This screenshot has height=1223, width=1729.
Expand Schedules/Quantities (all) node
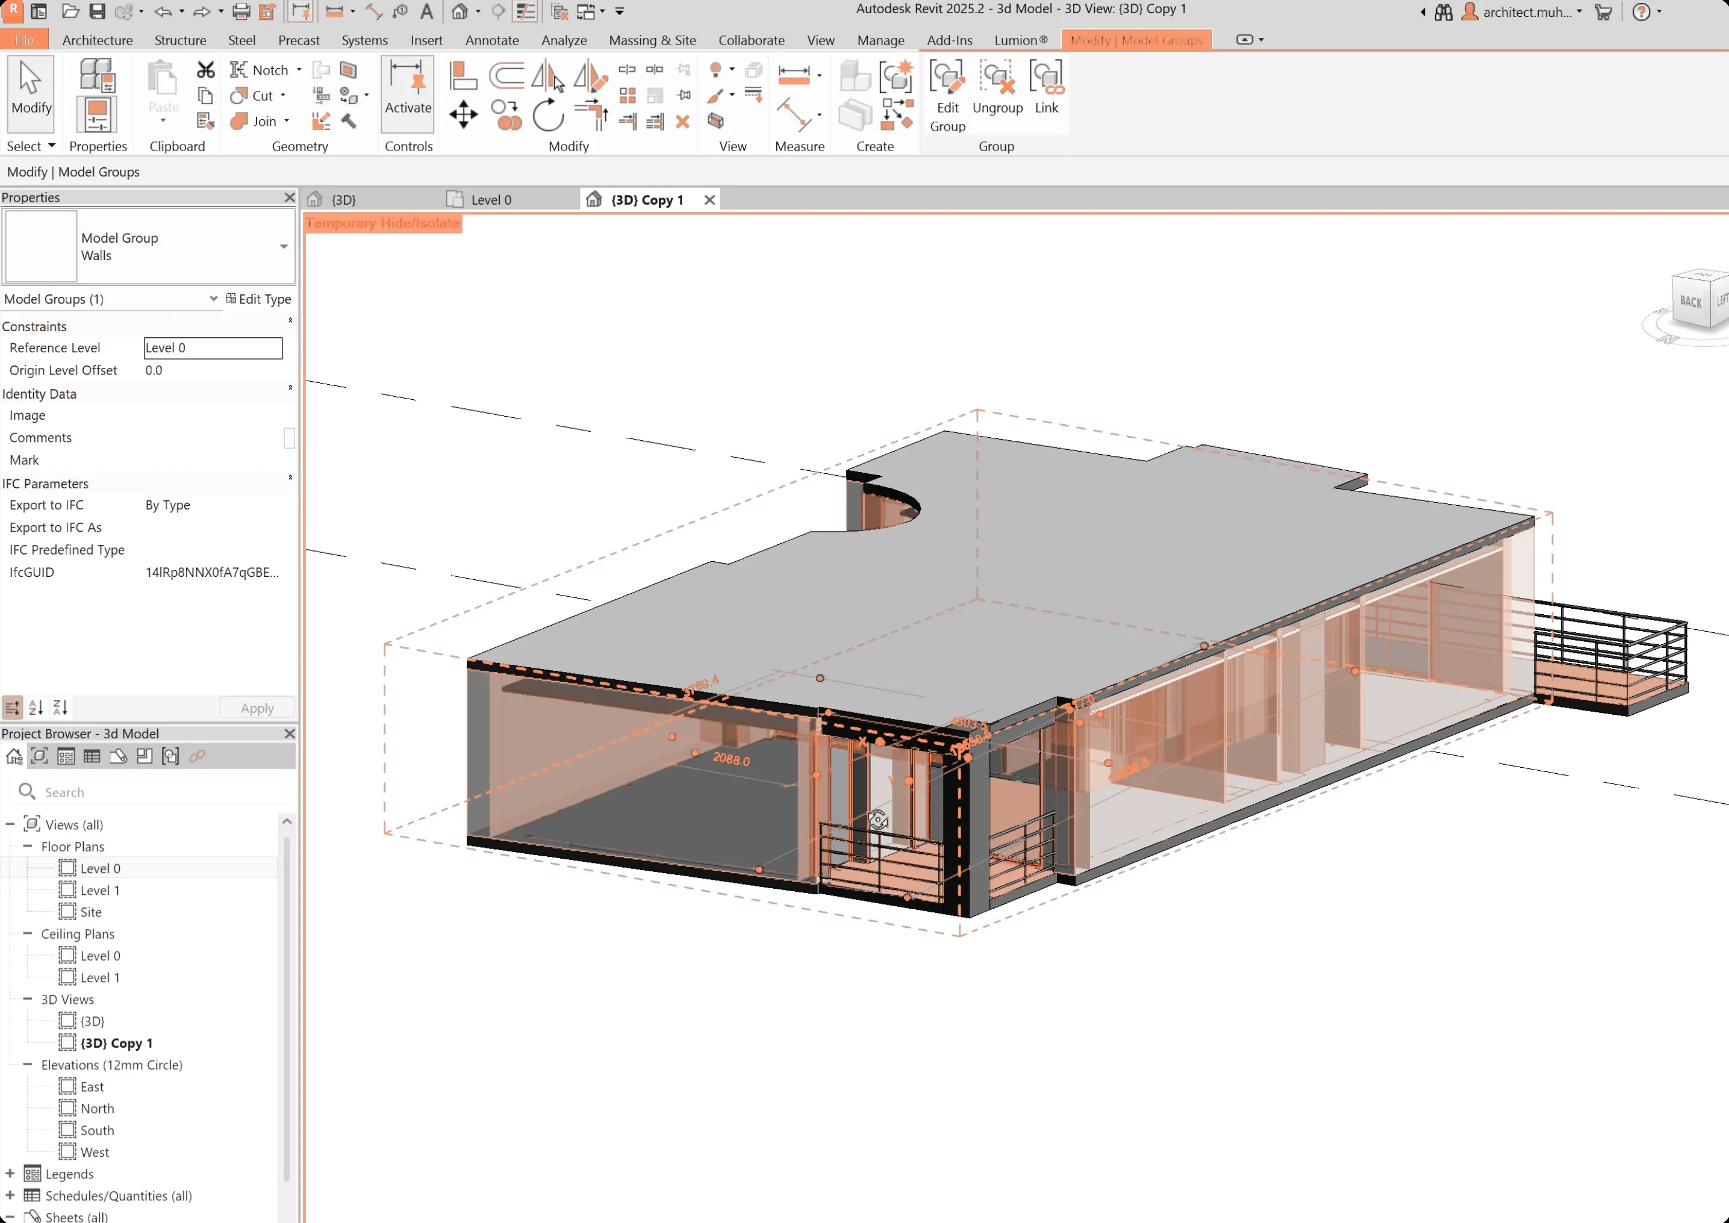[x=11, y=1195]
